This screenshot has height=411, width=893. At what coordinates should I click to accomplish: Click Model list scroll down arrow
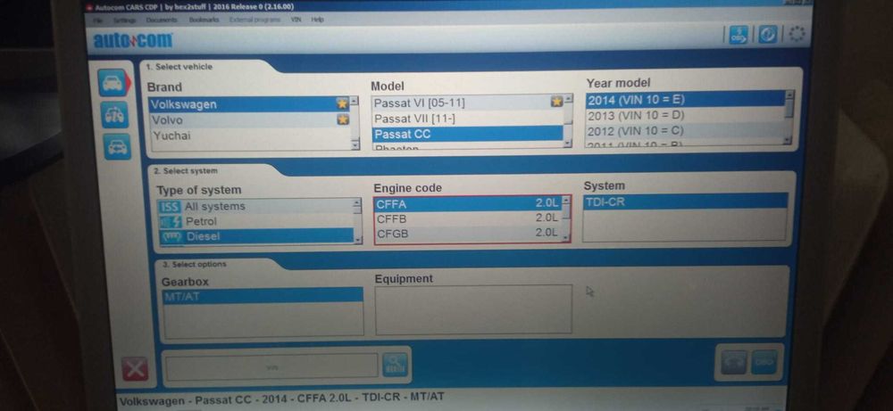click(567, 143)
